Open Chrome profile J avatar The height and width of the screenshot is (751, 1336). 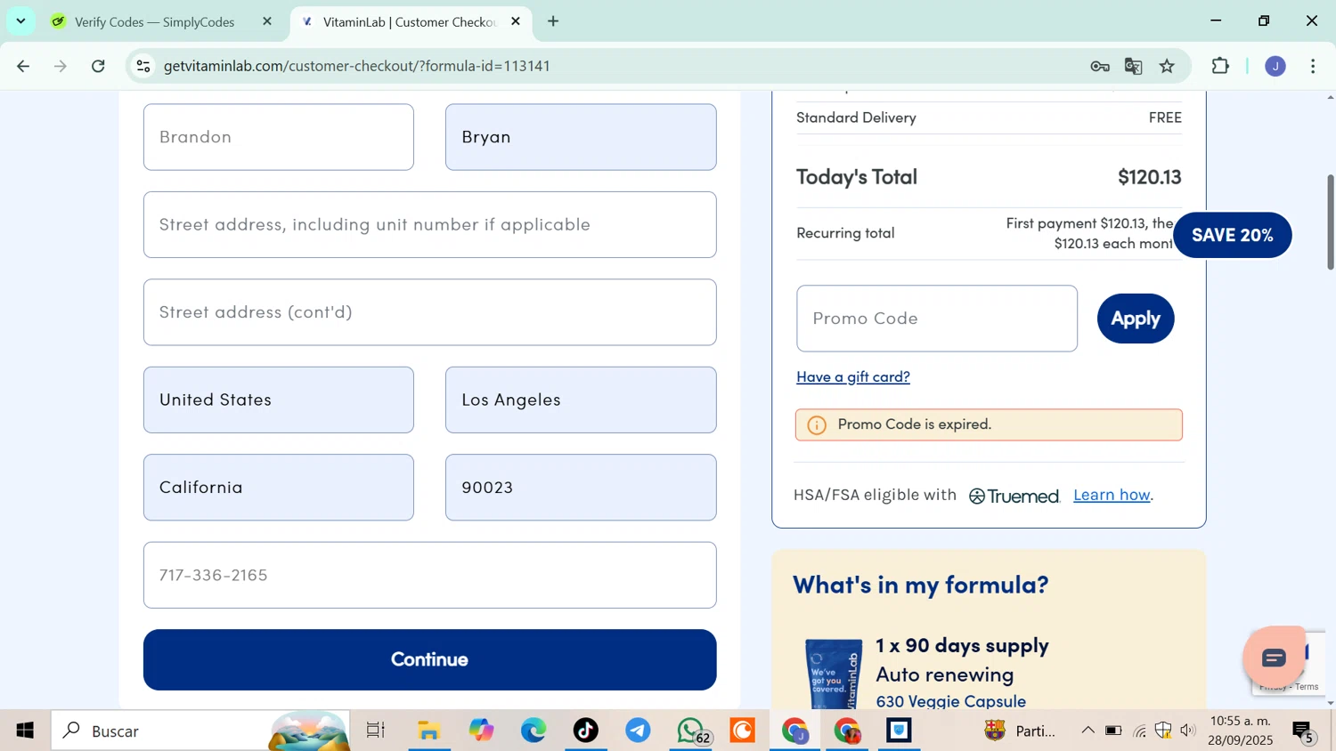point(1275,66)
